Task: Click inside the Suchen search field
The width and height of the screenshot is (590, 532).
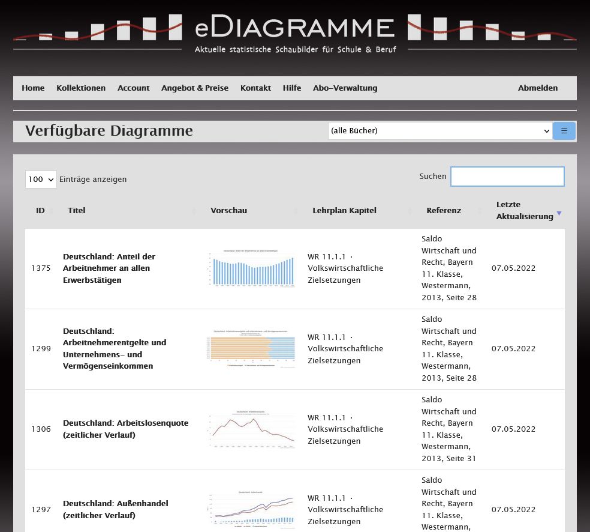Action: click(x=507, y=176)
